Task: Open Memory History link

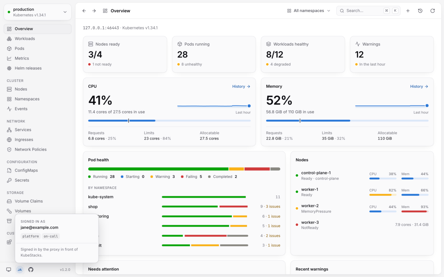Action: point(419,86)
